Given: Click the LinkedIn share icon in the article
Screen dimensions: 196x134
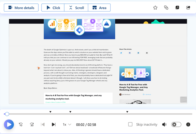Looking at the screenshot, I should (138, 53).
